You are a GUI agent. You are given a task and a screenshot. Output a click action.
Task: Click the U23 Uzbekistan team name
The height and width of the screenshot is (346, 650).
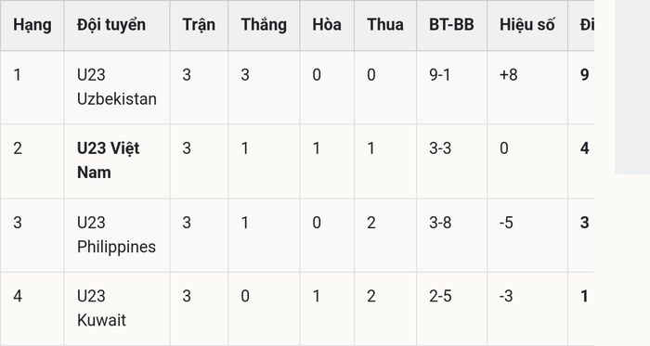116,87
